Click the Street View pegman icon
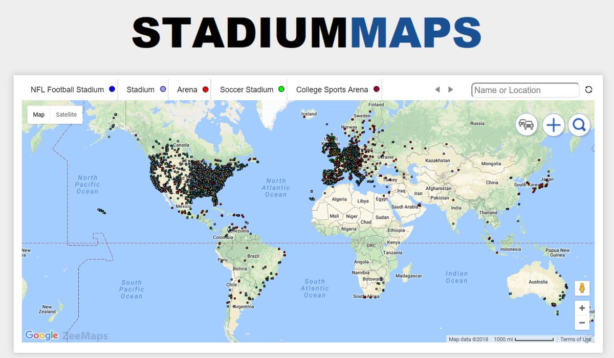Screen dimensions: 614x358 click(582, 288)
